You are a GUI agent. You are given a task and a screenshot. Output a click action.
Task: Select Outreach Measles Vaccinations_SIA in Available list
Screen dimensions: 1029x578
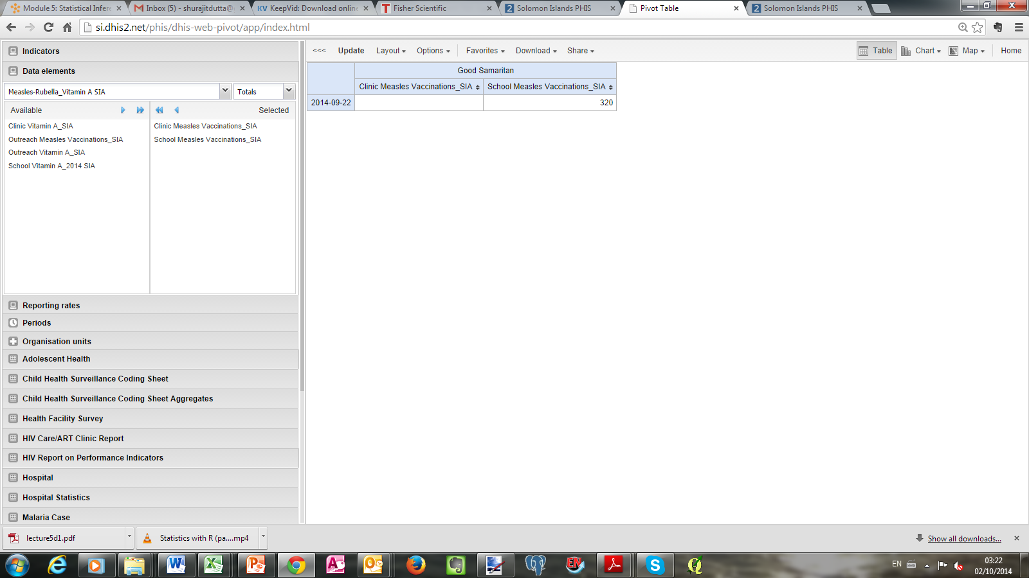click(x=66, y=139)
